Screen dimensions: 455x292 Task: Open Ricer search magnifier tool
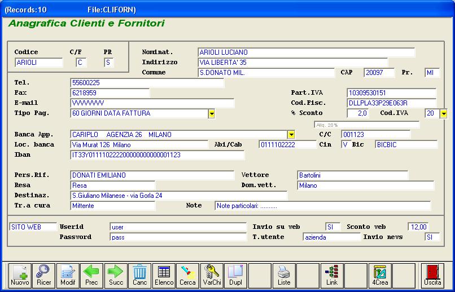44,276
